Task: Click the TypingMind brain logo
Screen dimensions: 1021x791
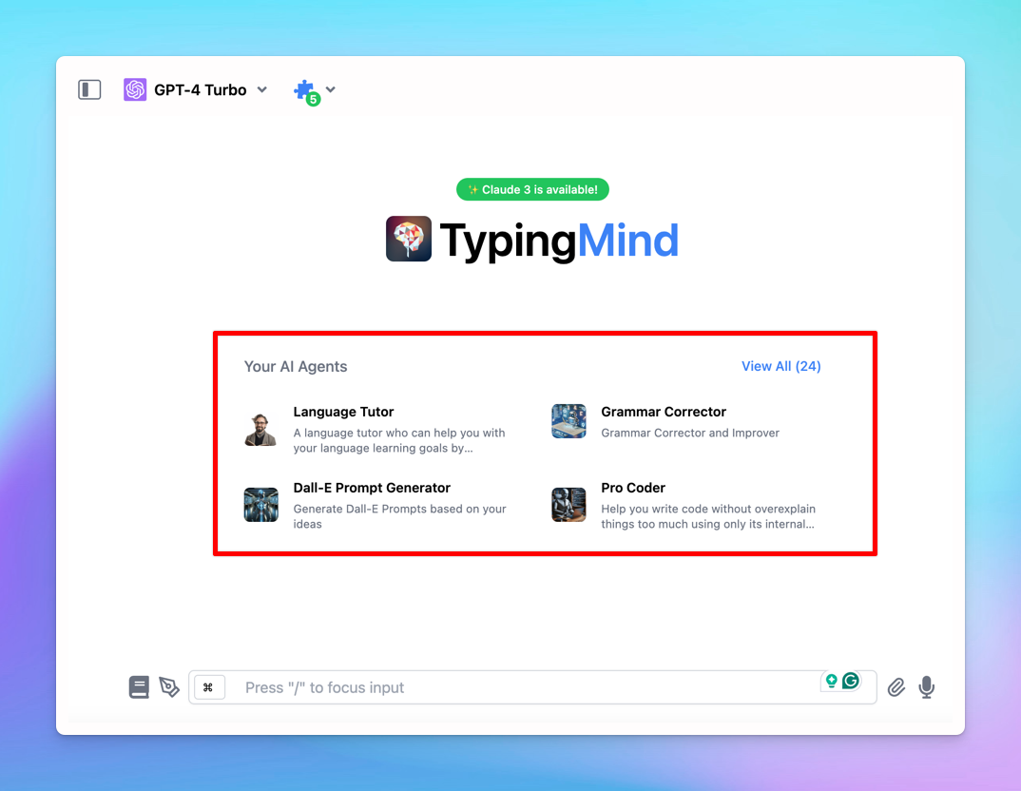Action: (408, 239)
